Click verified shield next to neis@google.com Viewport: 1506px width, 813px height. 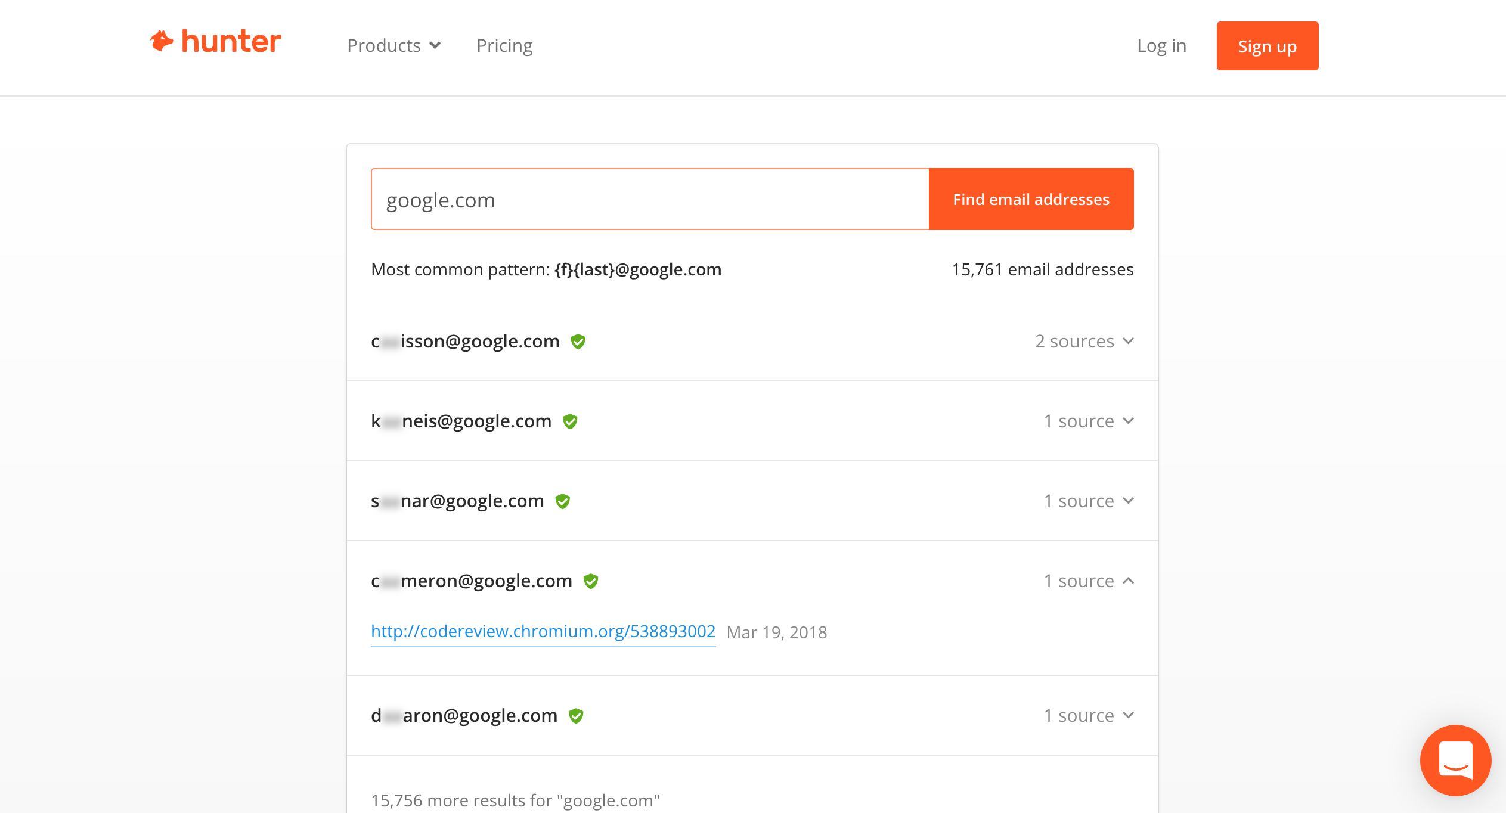tap(570, 421)
